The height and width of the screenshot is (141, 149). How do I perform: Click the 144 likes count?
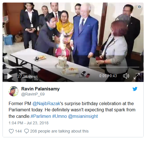pyautogui.click(x=18, y=131)
